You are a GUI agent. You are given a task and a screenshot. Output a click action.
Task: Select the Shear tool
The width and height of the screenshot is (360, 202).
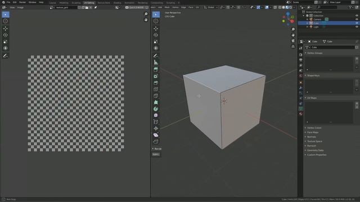click(156, 135)
